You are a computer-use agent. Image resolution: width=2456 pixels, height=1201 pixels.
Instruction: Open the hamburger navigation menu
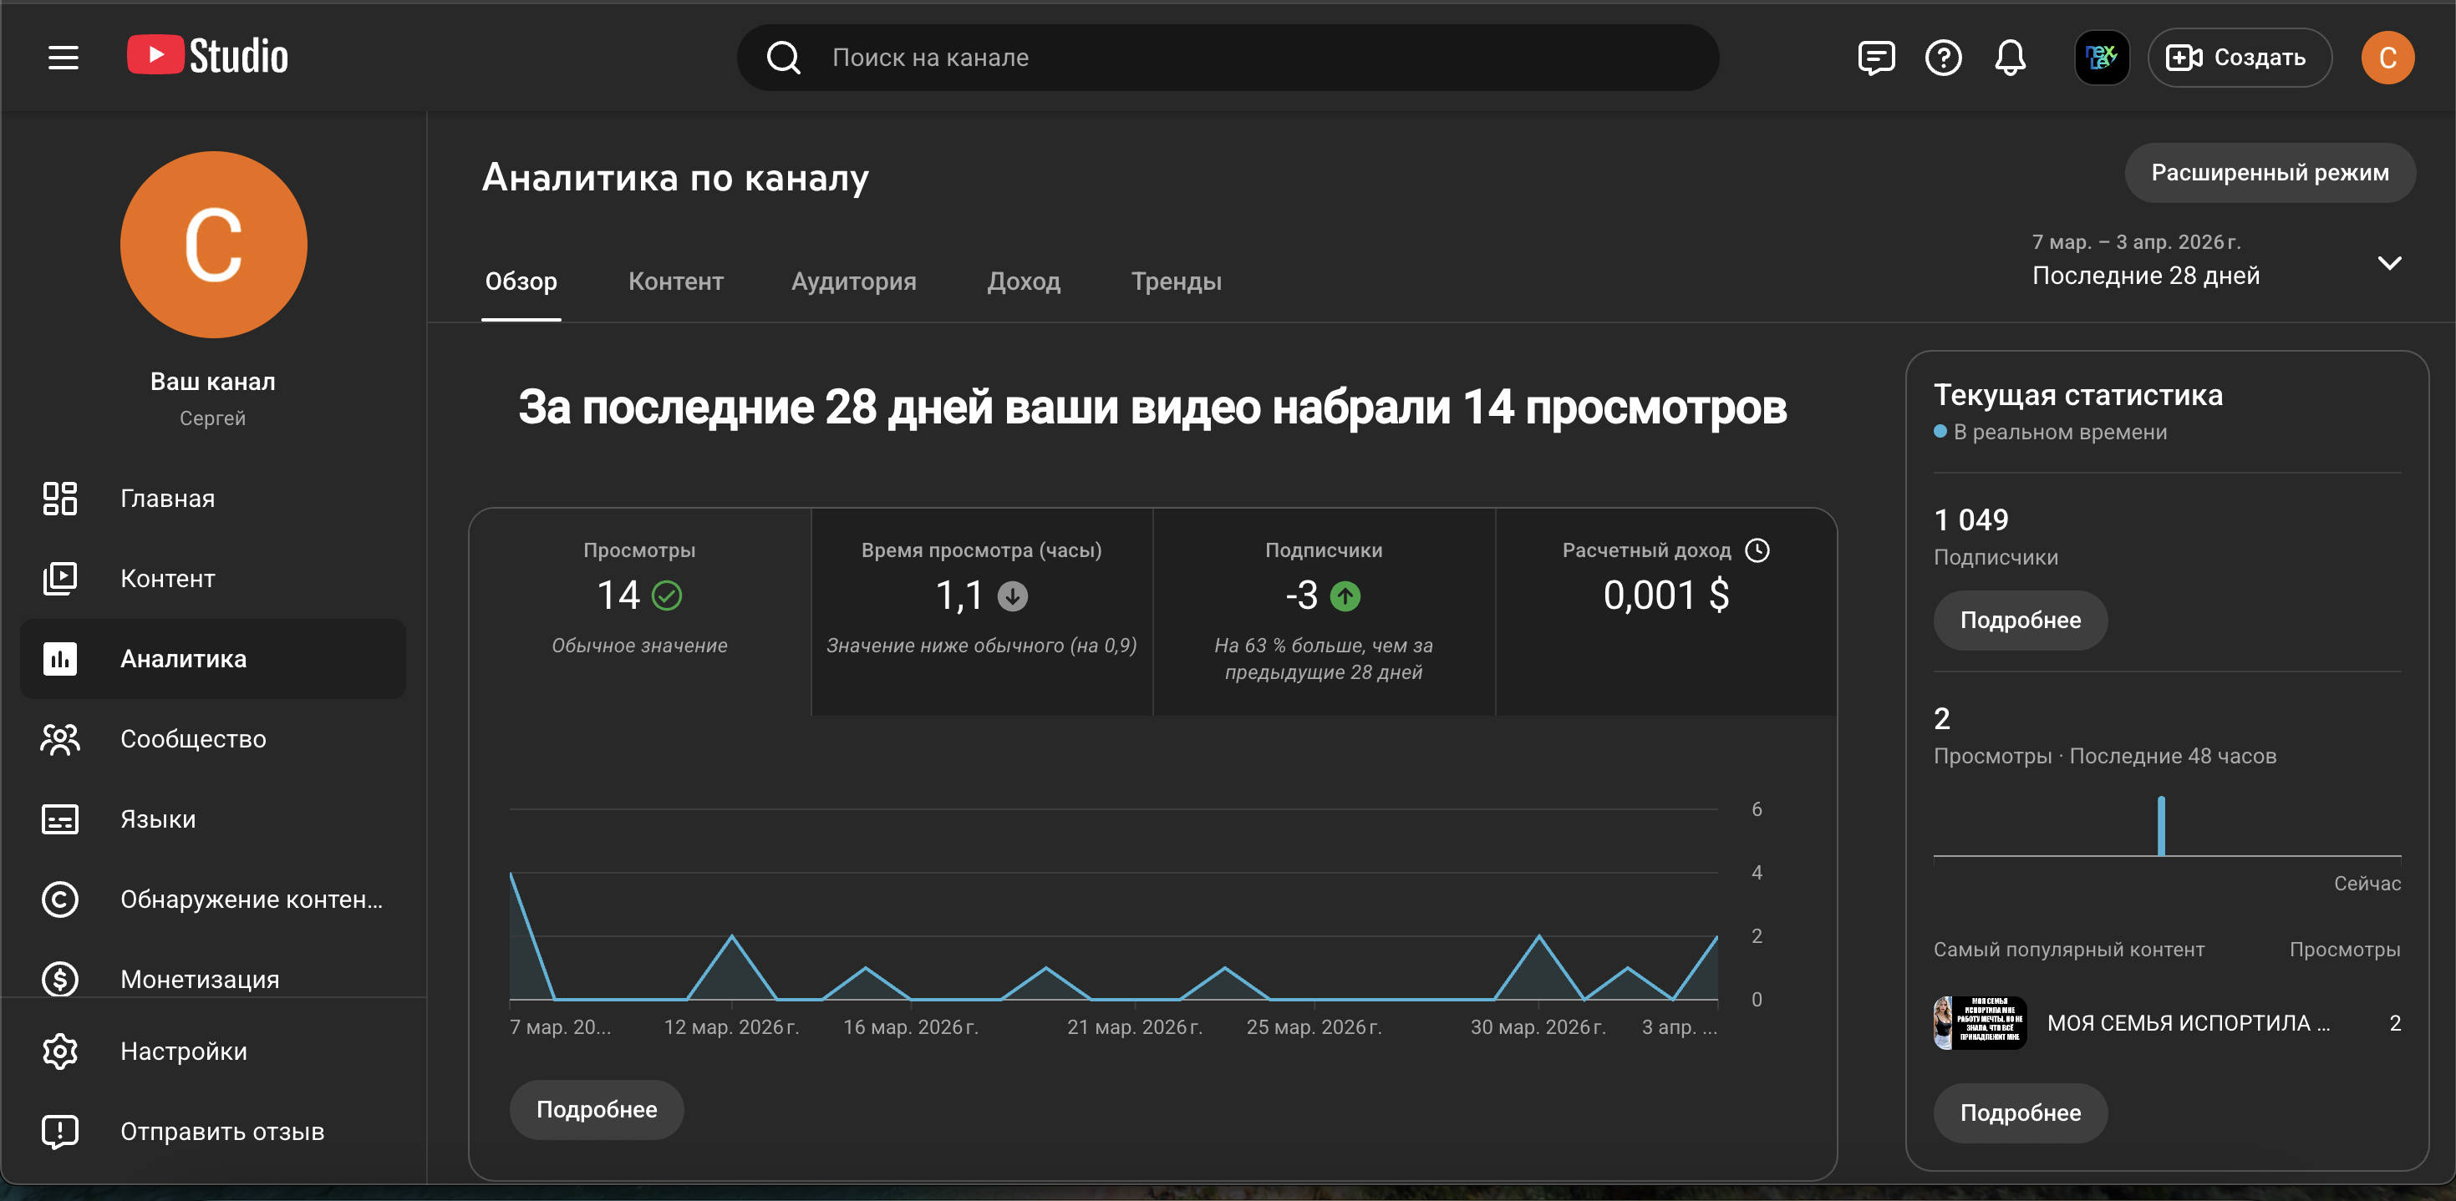tap(63, 57)
